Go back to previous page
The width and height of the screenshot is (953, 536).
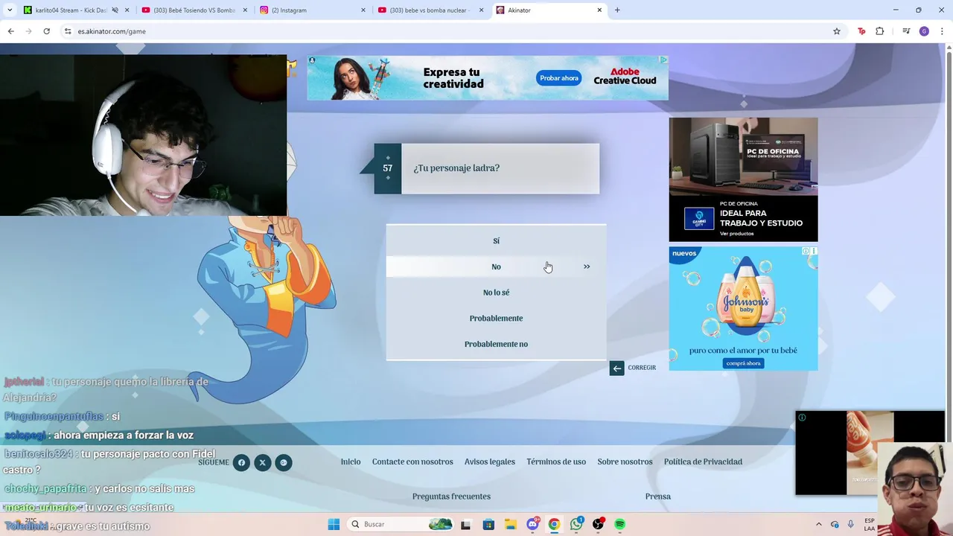(10, 31)
